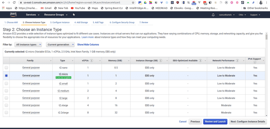This screenshot has height=129, width=270.
Task: Go to step 7. Review
Action: pos(144,22)
